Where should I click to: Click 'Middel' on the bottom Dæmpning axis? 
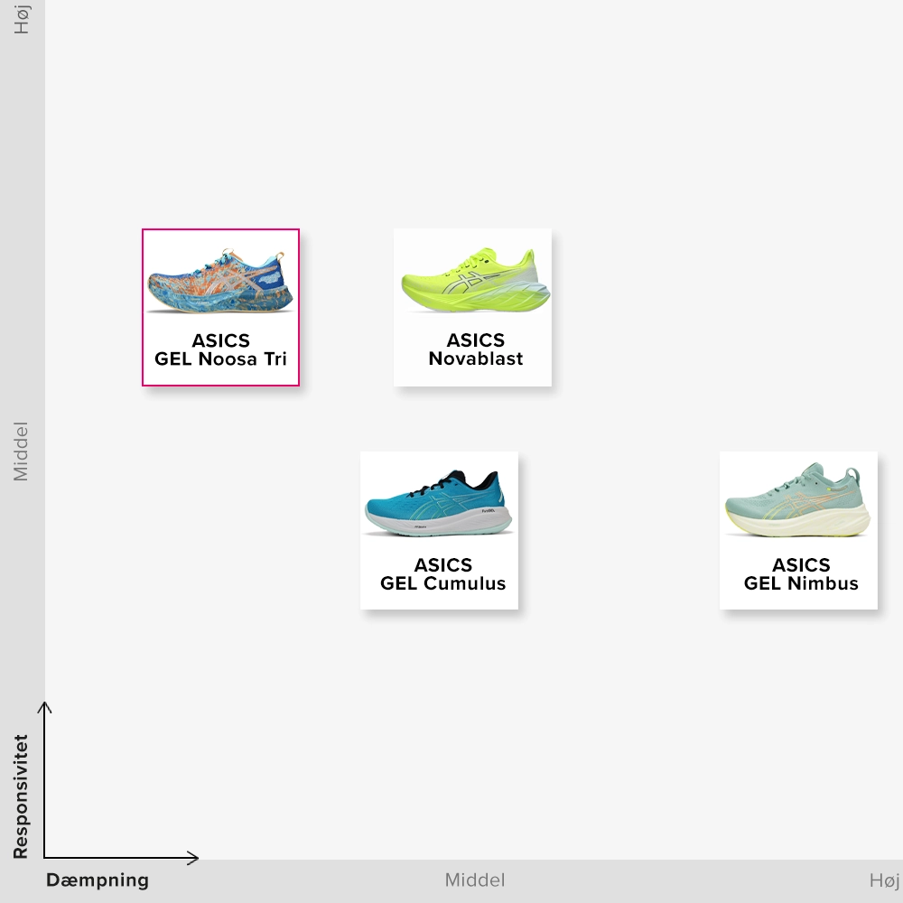[x=475, y=880]
